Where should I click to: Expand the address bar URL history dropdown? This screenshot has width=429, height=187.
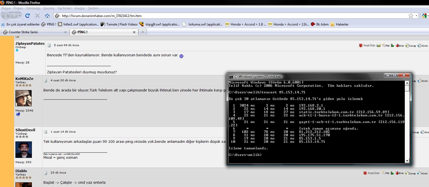pos(416,16)
